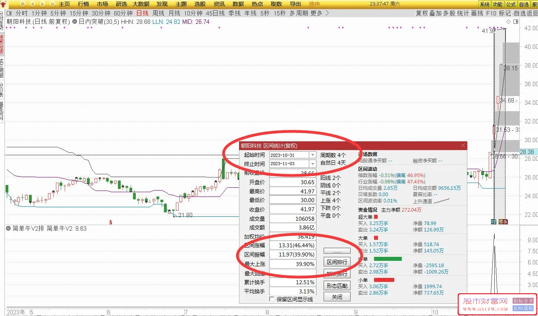Viewport: 538px width, 316px height.
Task: Click 画线 in chart toolbar
Action: (477, 13)
